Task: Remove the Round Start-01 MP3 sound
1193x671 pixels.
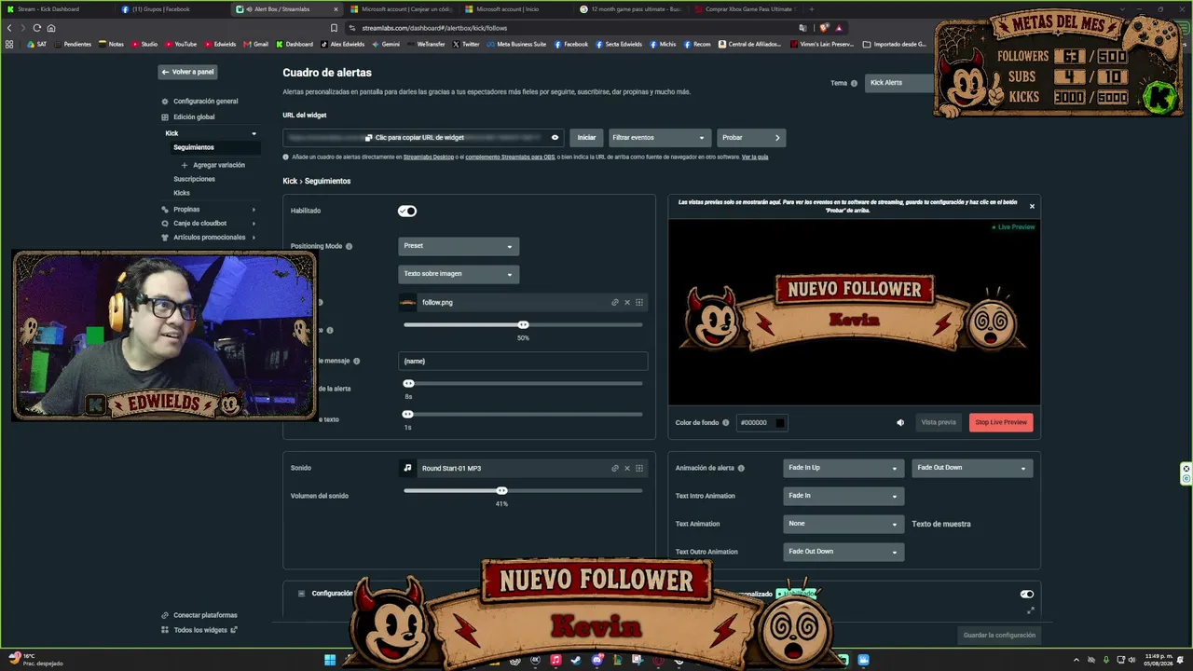Action: pyautogui.click(x=627, y=468)
